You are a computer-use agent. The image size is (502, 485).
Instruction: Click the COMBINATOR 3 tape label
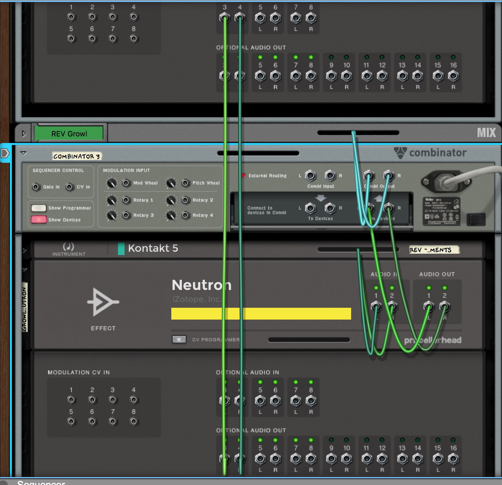(77, 156)
